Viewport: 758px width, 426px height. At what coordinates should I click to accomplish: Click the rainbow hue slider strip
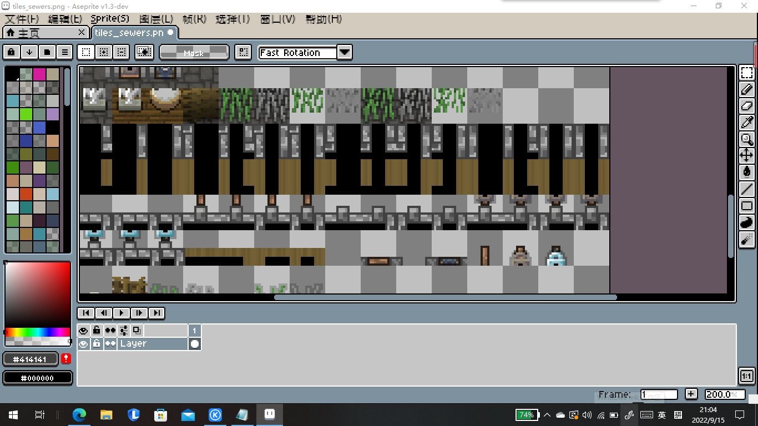(x=38, y=333)
